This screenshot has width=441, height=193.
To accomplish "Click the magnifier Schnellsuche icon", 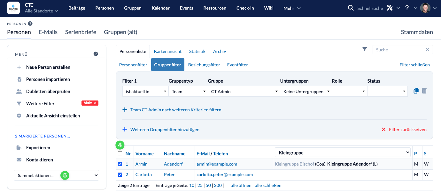I will click(x=351, y=8).
